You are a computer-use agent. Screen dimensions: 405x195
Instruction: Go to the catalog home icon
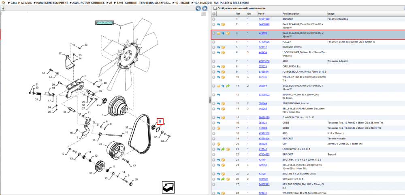[x=3, y=2]
